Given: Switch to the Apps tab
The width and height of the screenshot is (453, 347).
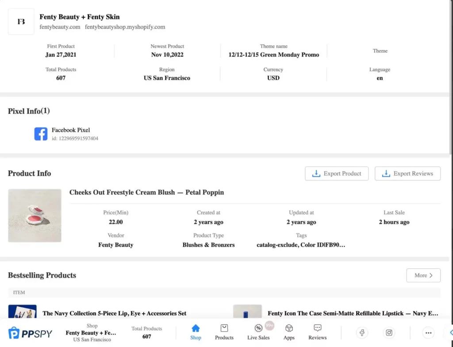Looking at the screenshot, I should 289,332.
